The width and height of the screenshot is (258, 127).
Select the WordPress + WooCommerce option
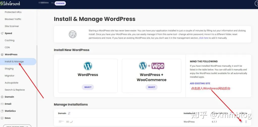[x=151, y=87]
